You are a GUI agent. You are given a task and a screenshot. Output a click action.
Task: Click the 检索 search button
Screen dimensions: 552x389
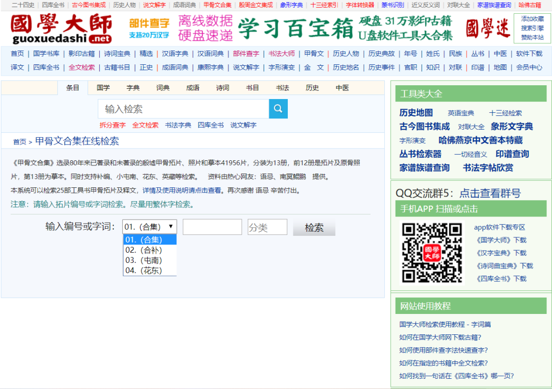[313, 227]
